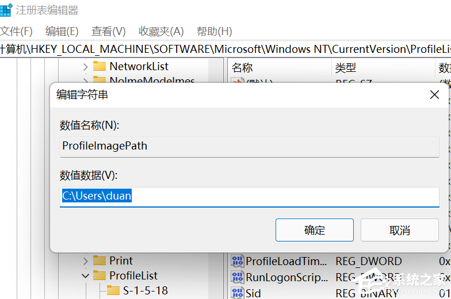Click the ProfileList folder icon
451x299 pixels.
point(100,275)
